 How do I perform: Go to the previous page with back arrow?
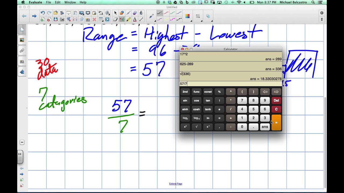click(24, 16)
